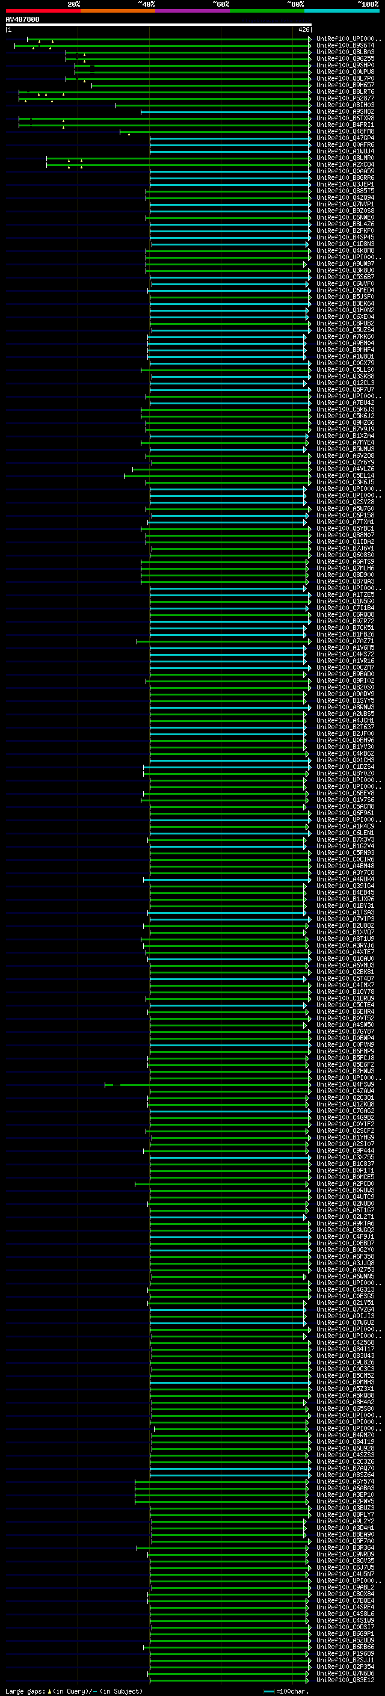This screenshot has width=385, height=1696.
Task: Click the red 20% identity legend segment
Action: pyautogui.click(x=43, y=11)
